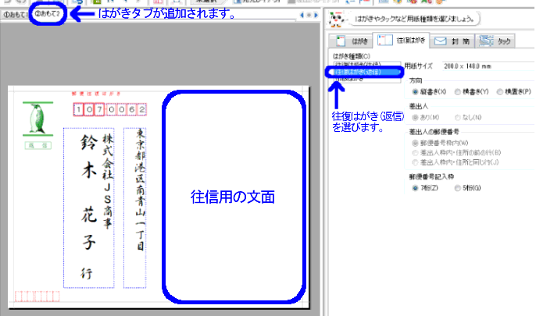Open the 往復はがき paper type tab

(x=395, y=41)
